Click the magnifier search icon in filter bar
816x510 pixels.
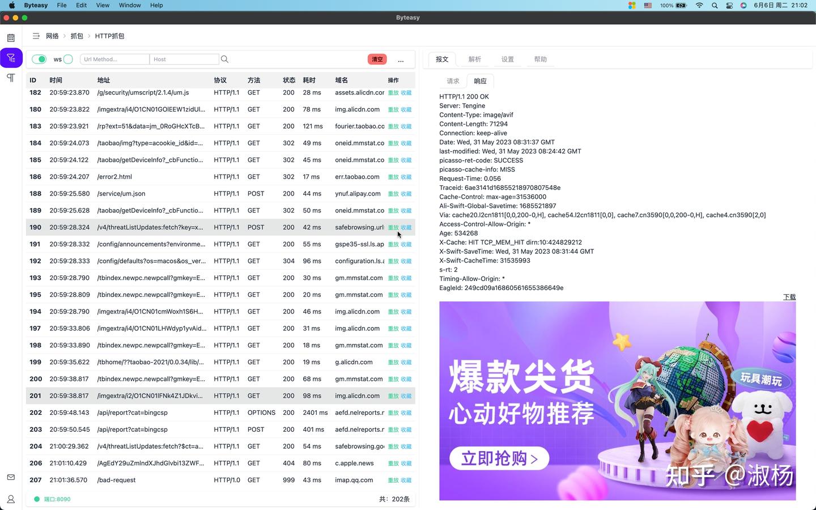tap(224, 59)
